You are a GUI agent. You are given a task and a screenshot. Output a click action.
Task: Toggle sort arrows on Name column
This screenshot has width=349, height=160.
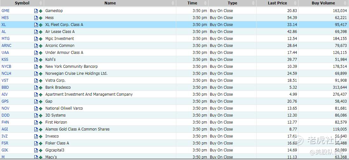coord(173,3)
